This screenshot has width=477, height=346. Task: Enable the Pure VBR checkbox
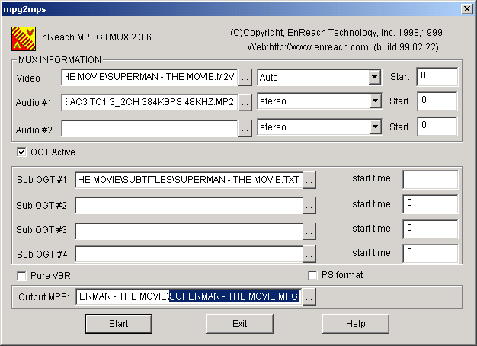coord(21,275)
